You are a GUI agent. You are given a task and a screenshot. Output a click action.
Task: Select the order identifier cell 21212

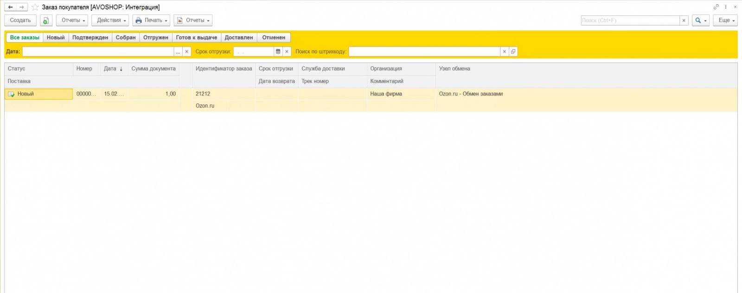(224, 94)
